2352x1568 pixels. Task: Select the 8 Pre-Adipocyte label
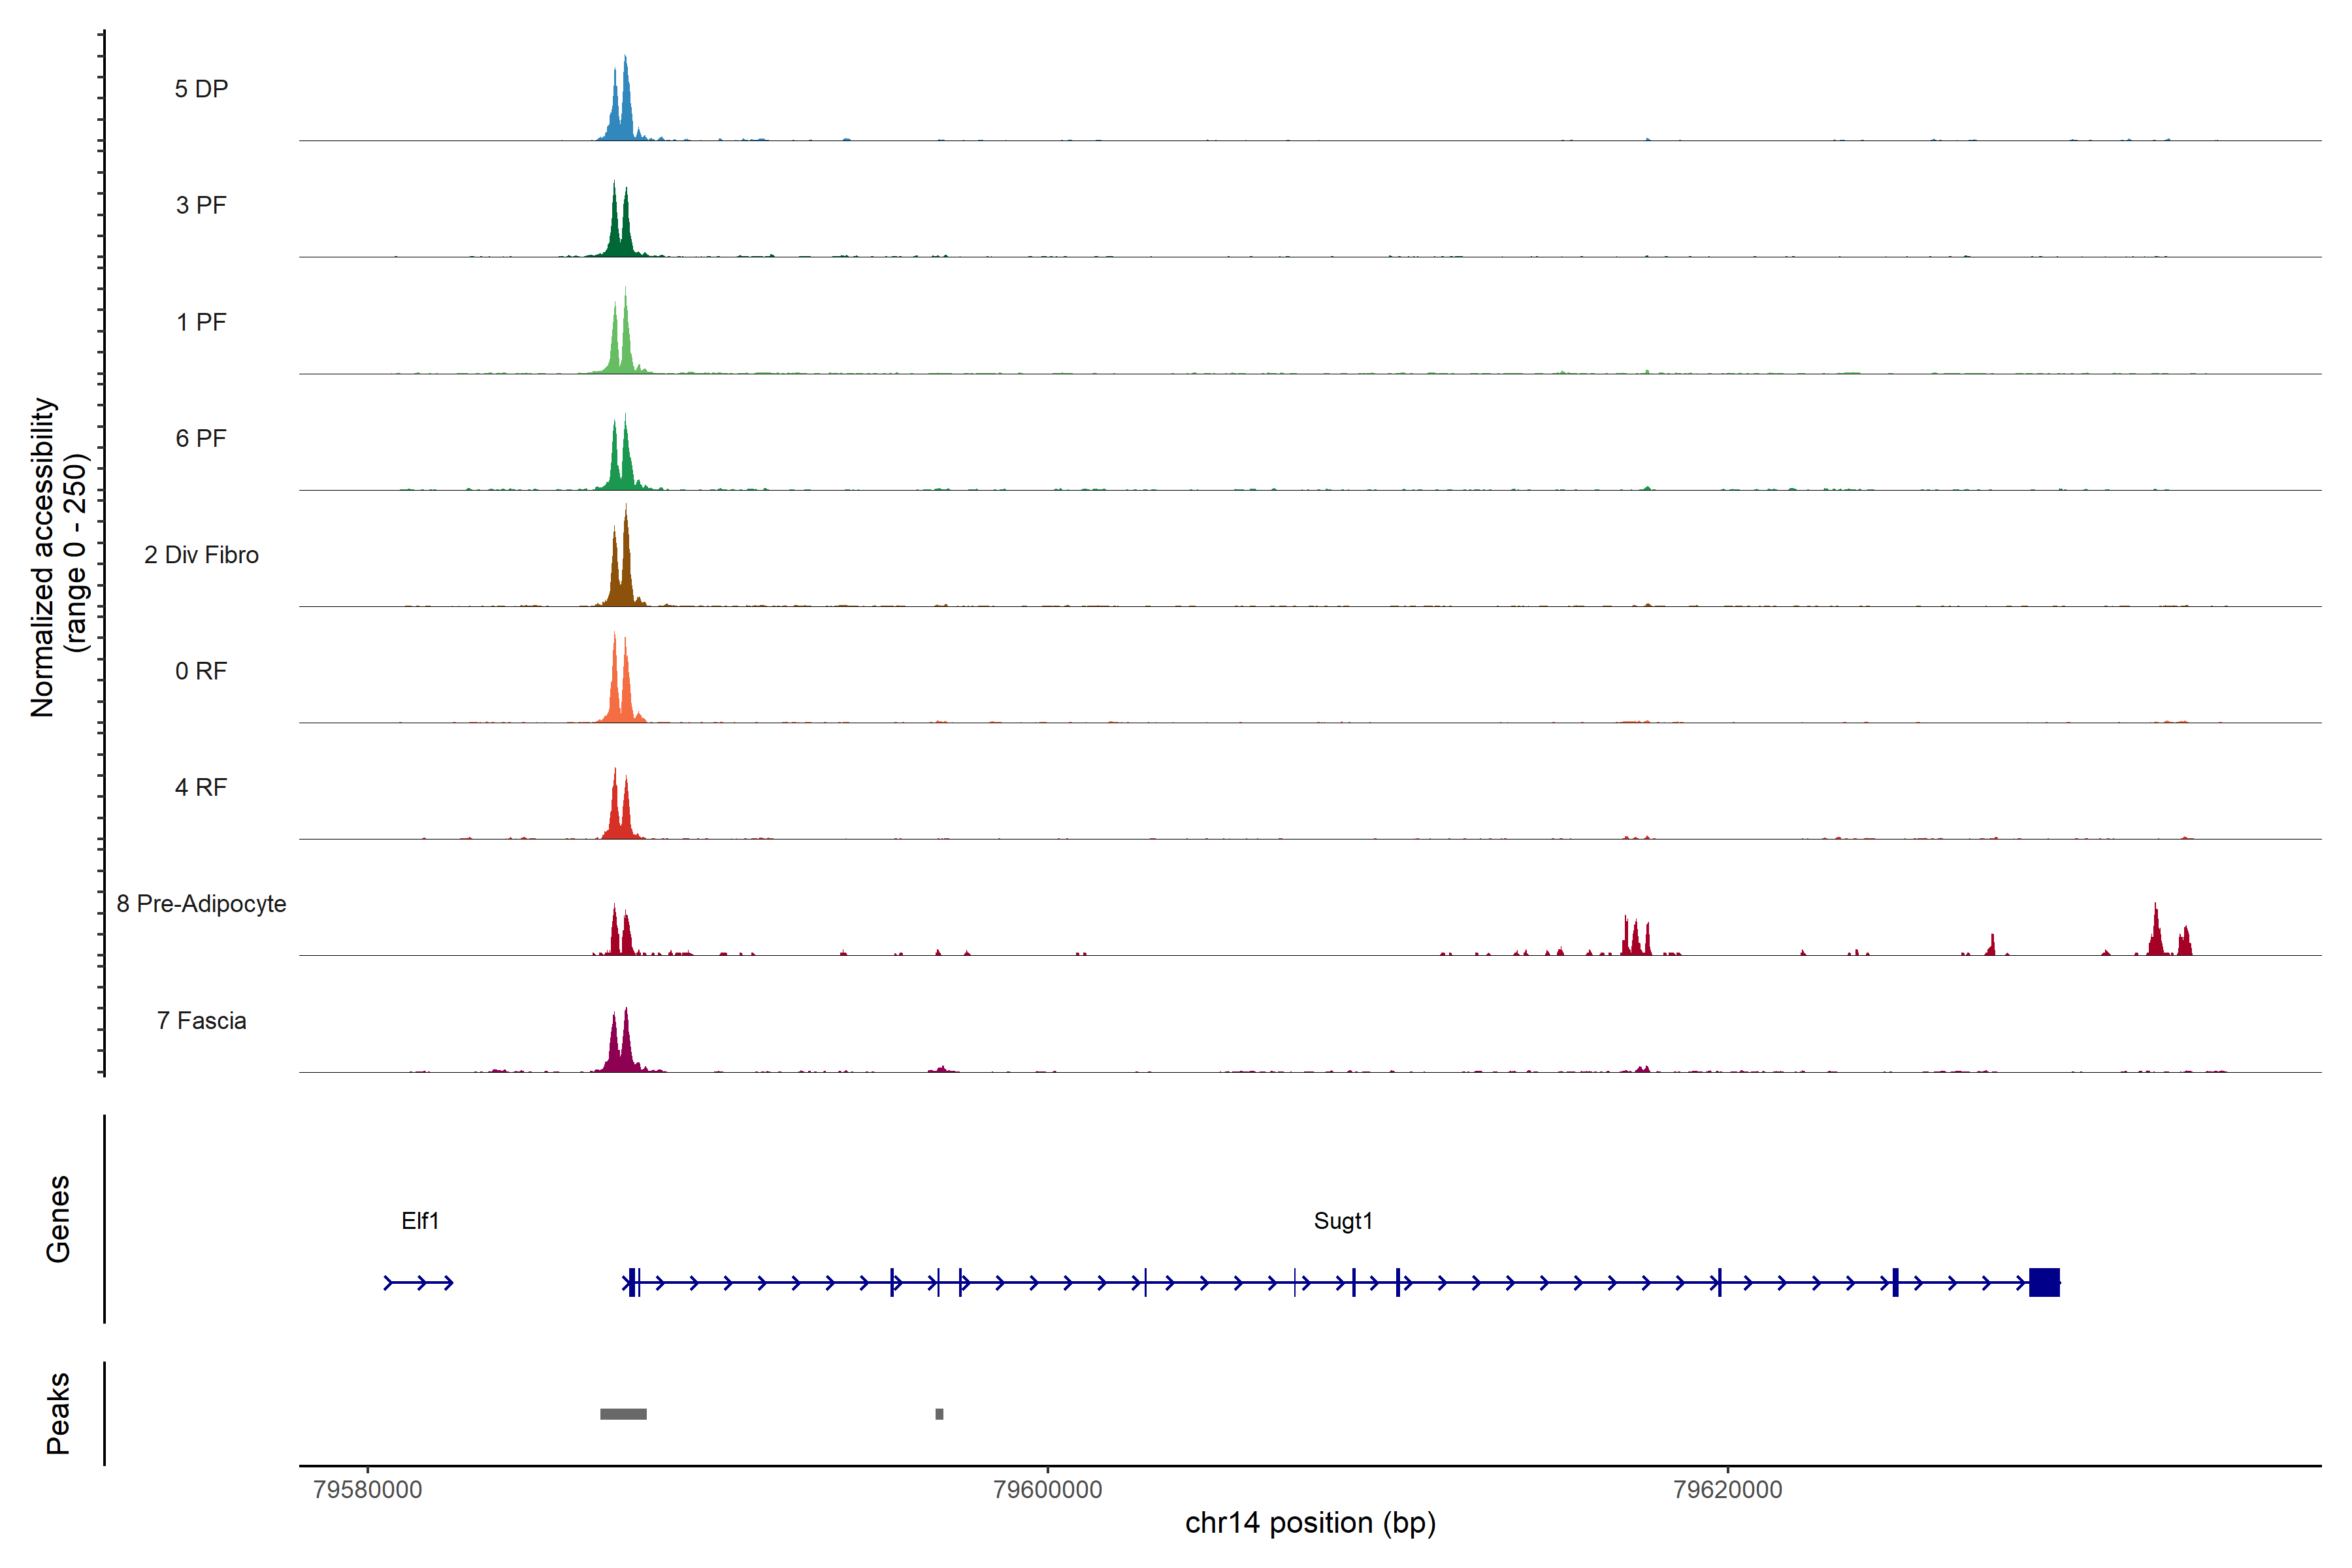pos(201,904)
